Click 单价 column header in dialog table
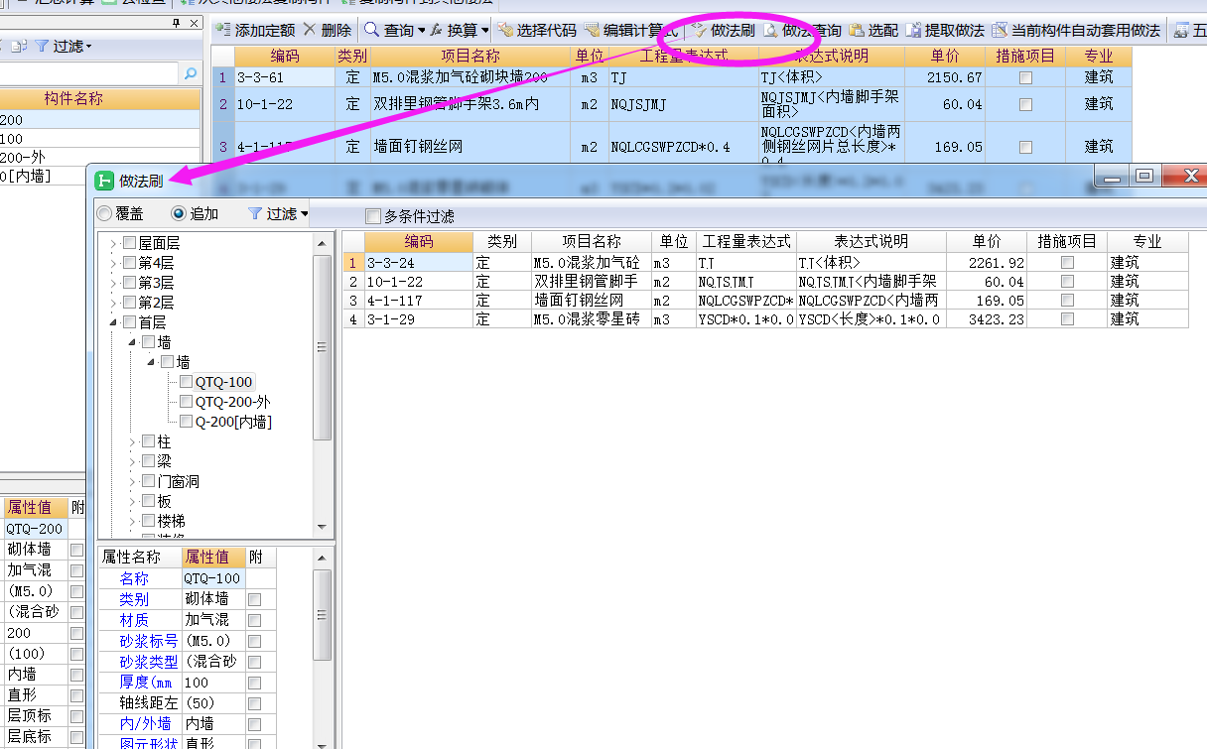The width and height of the screenshot is (1207, 749). click(987, 241)
